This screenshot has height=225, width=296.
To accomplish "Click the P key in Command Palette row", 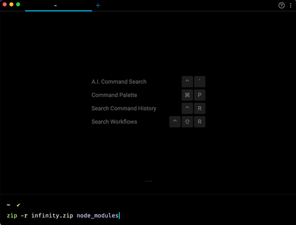I will (200, 95).
